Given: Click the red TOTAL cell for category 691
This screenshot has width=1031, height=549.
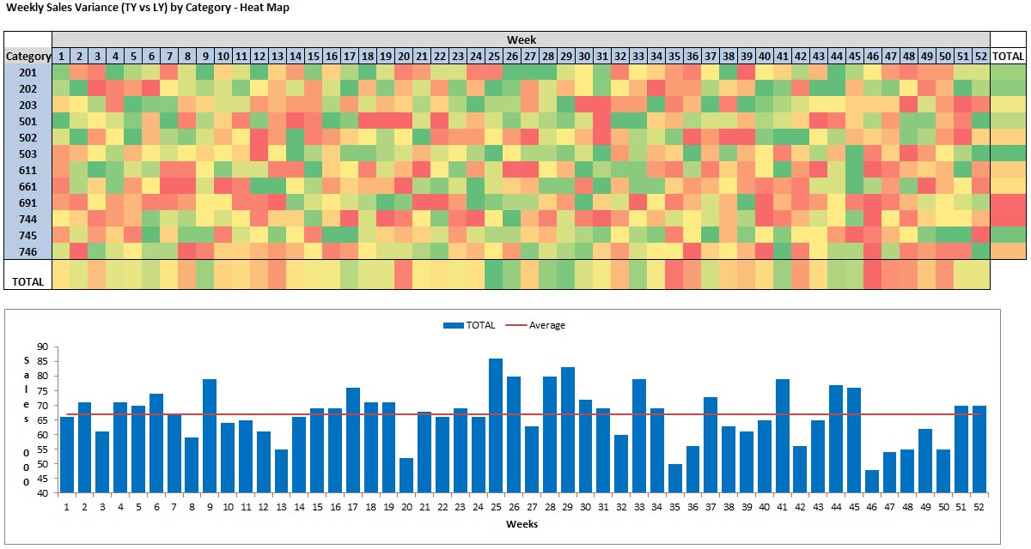Looking at the screenshot, I should pyautogui.click(x=1008, y=202).
